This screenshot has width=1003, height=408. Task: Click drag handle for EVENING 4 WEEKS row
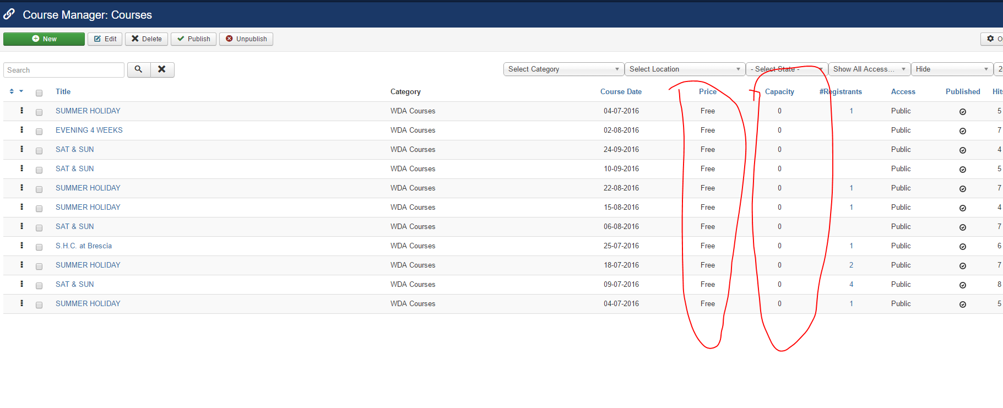(x=22, y=130)
